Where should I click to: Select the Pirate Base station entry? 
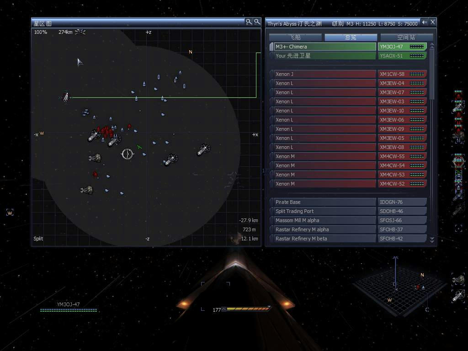click(x=348, y=202)
